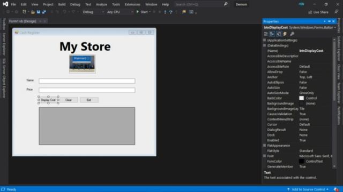Click the Properties panel scrollbar down arrow
This screenshot has width=343, height=192.
click(x=334, y=166)
